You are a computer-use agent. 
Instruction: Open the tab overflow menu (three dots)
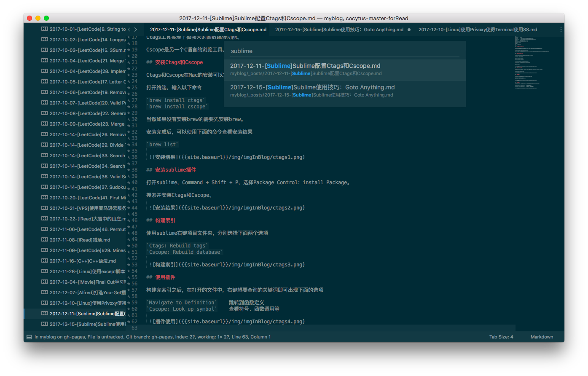[x=561, y=30]
